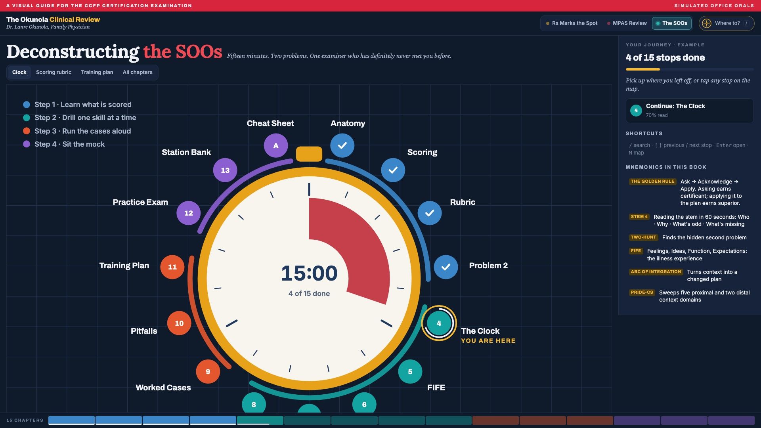761x428 pixels.
Task: Click the ABC OF INTEGRATION mnemonic tag
Action: 656,272
